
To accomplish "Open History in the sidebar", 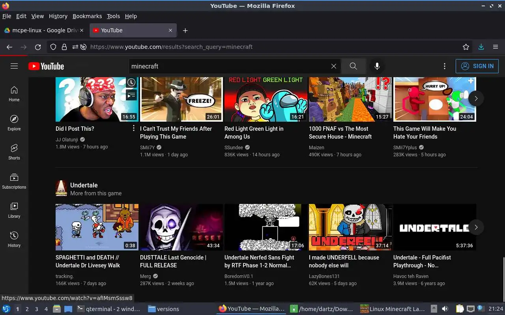I will pyautogui.click(x=14, y=239).
